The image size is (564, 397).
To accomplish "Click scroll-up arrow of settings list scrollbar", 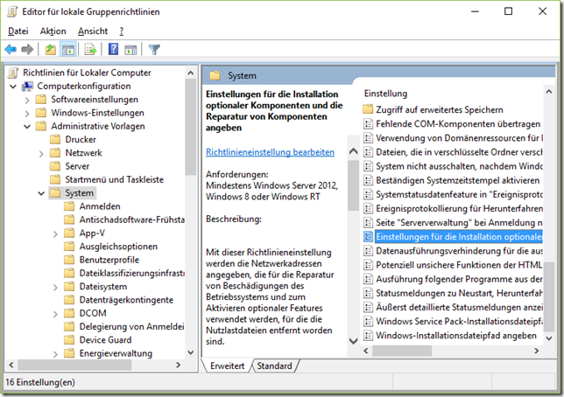I will tap(549, 92).
